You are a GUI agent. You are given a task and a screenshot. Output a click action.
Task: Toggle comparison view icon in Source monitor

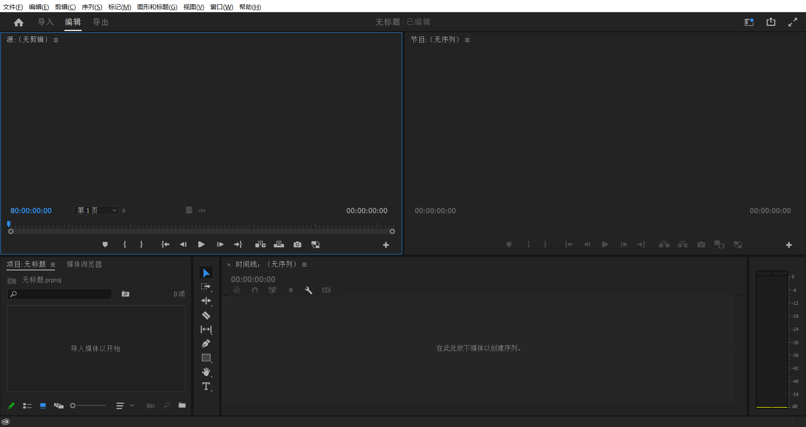pyautogui.click(x=316, y=244)
